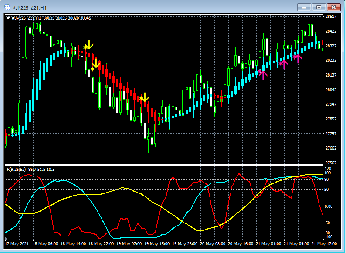Click the 19 May 15:00 time label
This screenshot has height=253, width=346.
coord(157,244)
